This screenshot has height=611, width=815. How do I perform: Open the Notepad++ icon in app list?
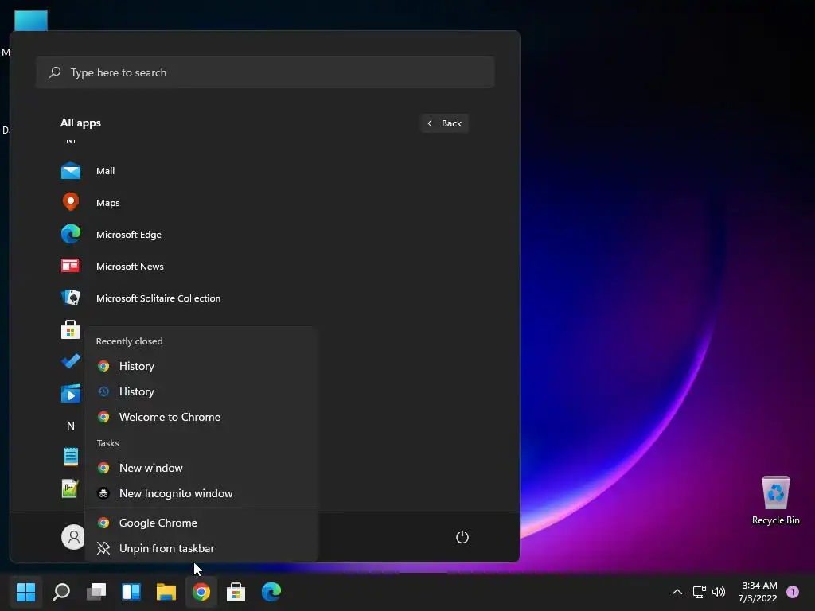70,488
